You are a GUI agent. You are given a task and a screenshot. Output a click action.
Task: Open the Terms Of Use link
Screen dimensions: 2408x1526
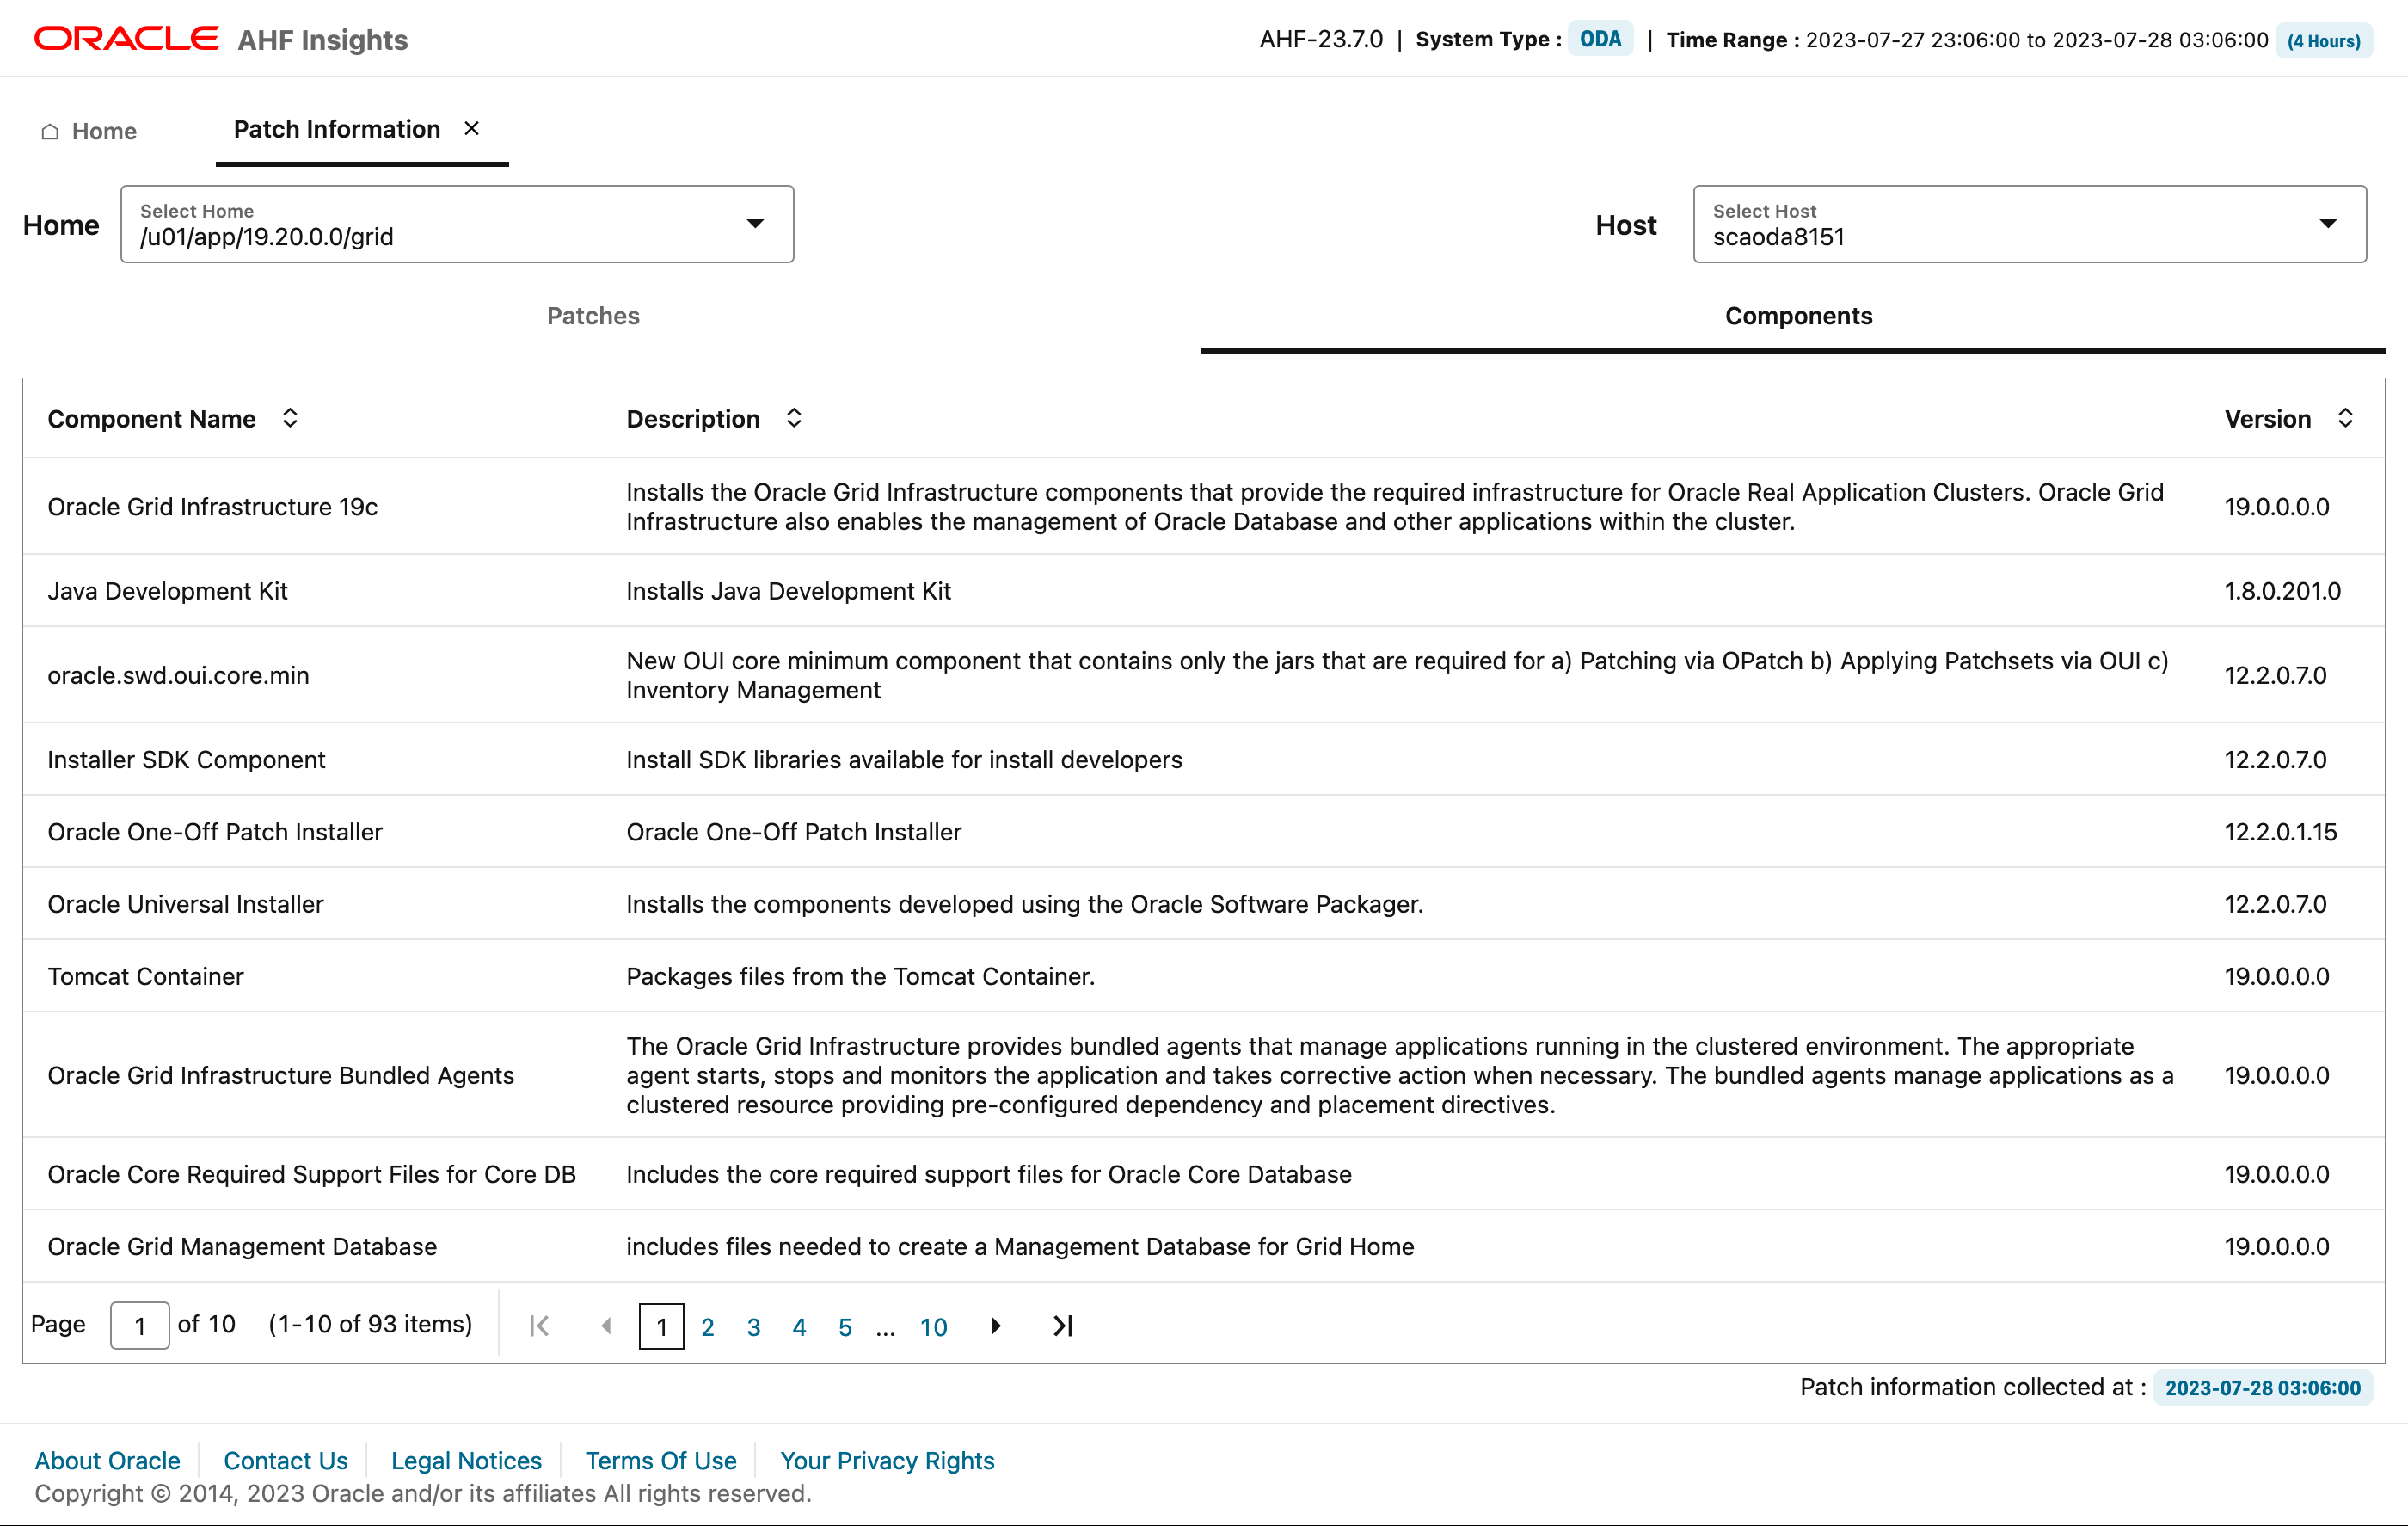tap(661, 1461)
